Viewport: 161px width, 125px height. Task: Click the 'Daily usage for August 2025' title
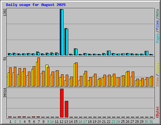point(36,5)
